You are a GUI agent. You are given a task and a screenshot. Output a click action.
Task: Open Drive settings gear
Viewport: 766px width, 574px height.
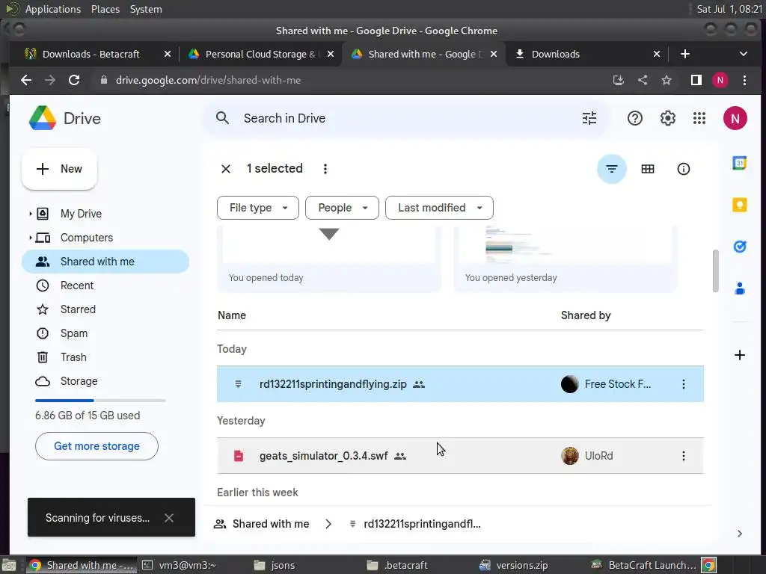pyautogui.click(x=667, y=118)
